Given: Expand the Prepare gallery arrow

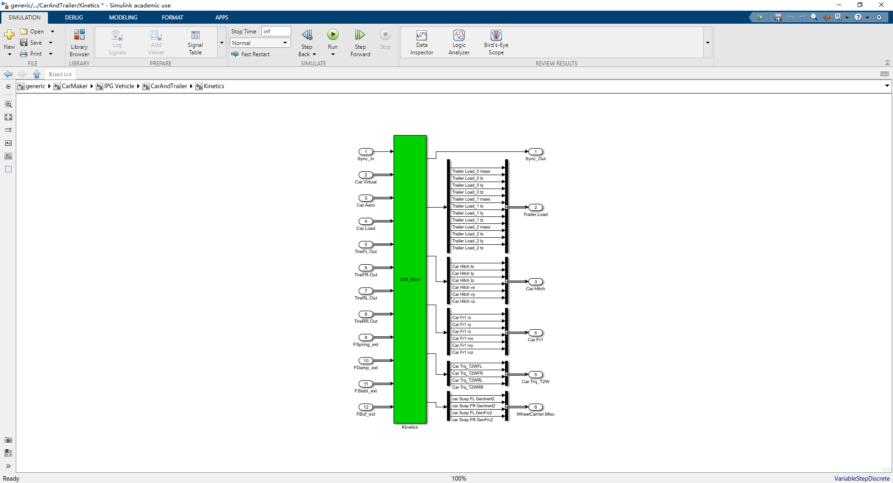Looking at the screenshot, I should 222,43.
